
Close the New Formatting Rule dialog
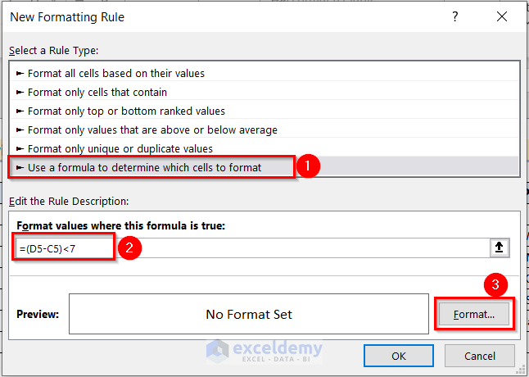(501, 17)
